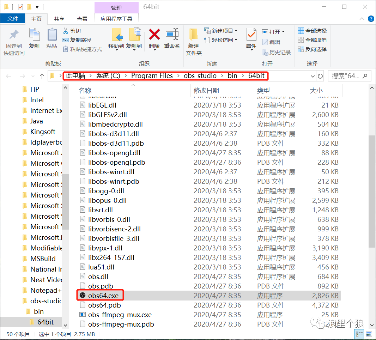The width and height of the screenshot is (376, 340).
Task: Click the Cut (剪切) scissors icon
Action: click(x=66, y=31)
